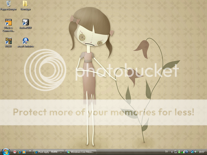Select the RTKXI desktop shortcut

coord(8,41)
